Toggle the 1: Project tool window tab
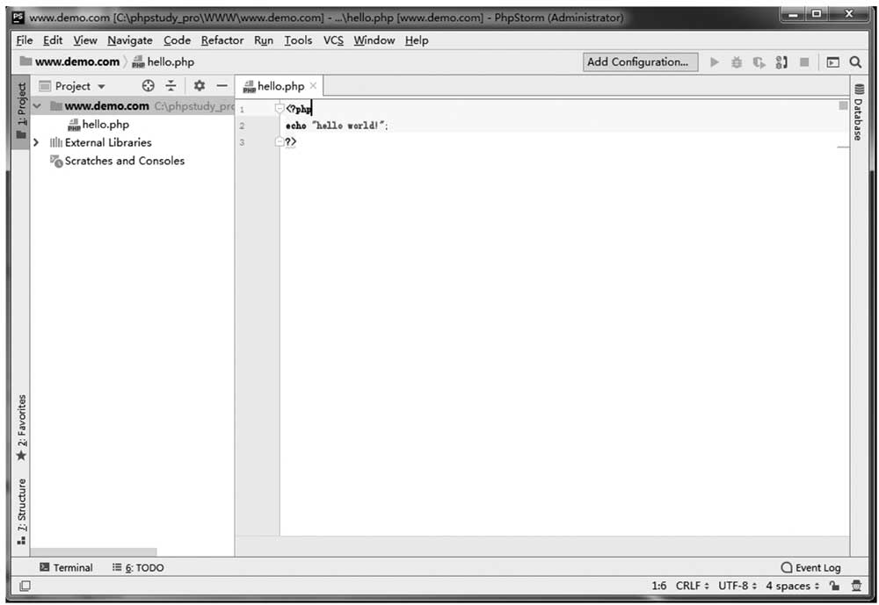Image resolution: width=879 pixels, height=605 pixels. (21, 111)
